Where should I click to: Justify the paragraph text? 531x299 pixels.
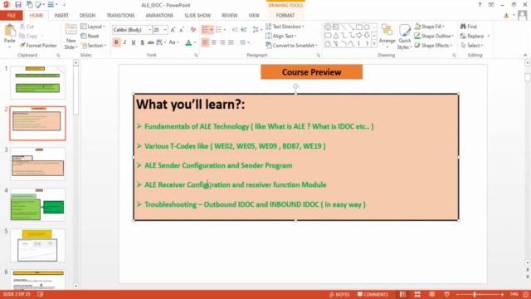pos(231,42)
